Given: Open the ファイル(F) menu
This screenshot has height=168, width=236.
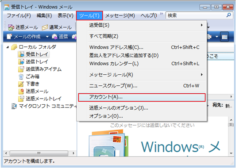Looking at the screenshot, I should [x=19, y=15].
